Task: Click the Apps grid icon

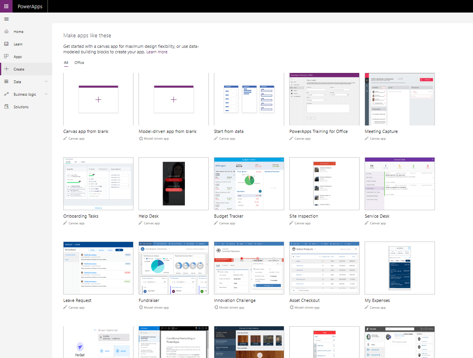Action: [x=6, y=56]
